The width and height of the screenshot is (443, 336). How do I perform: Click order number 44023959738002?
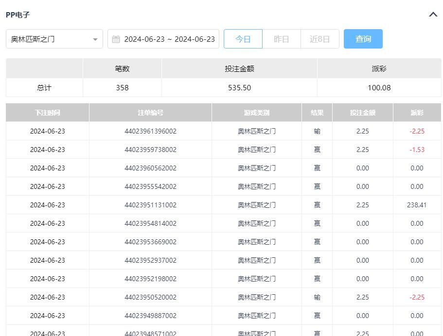click(x=150, y=150)
